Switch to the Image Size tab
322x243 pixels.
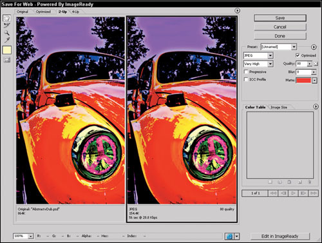point(279,107)
